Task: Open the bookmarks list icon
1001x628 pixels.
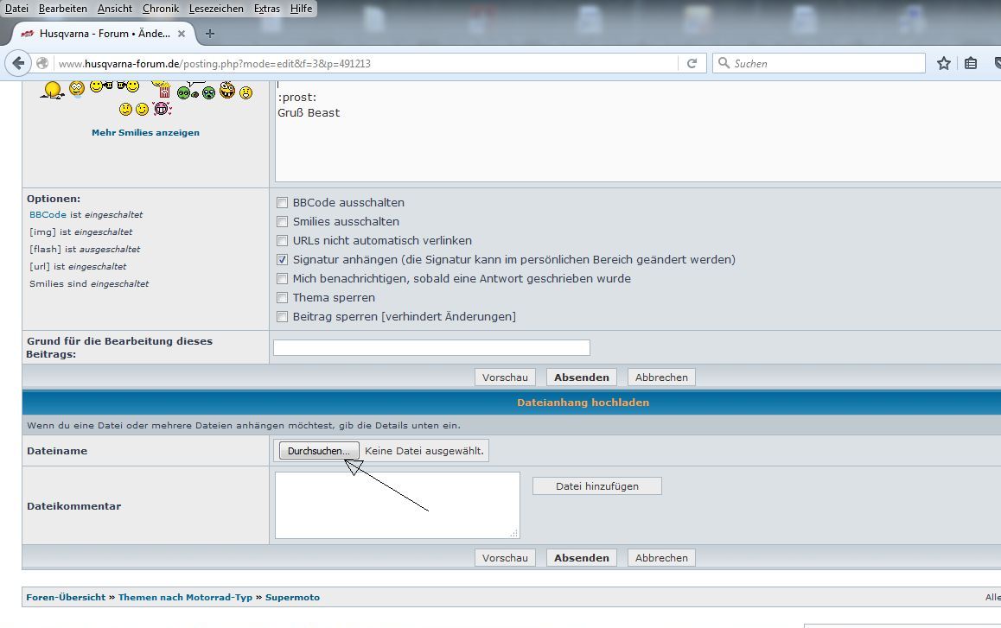Action: tap(971, 63)
